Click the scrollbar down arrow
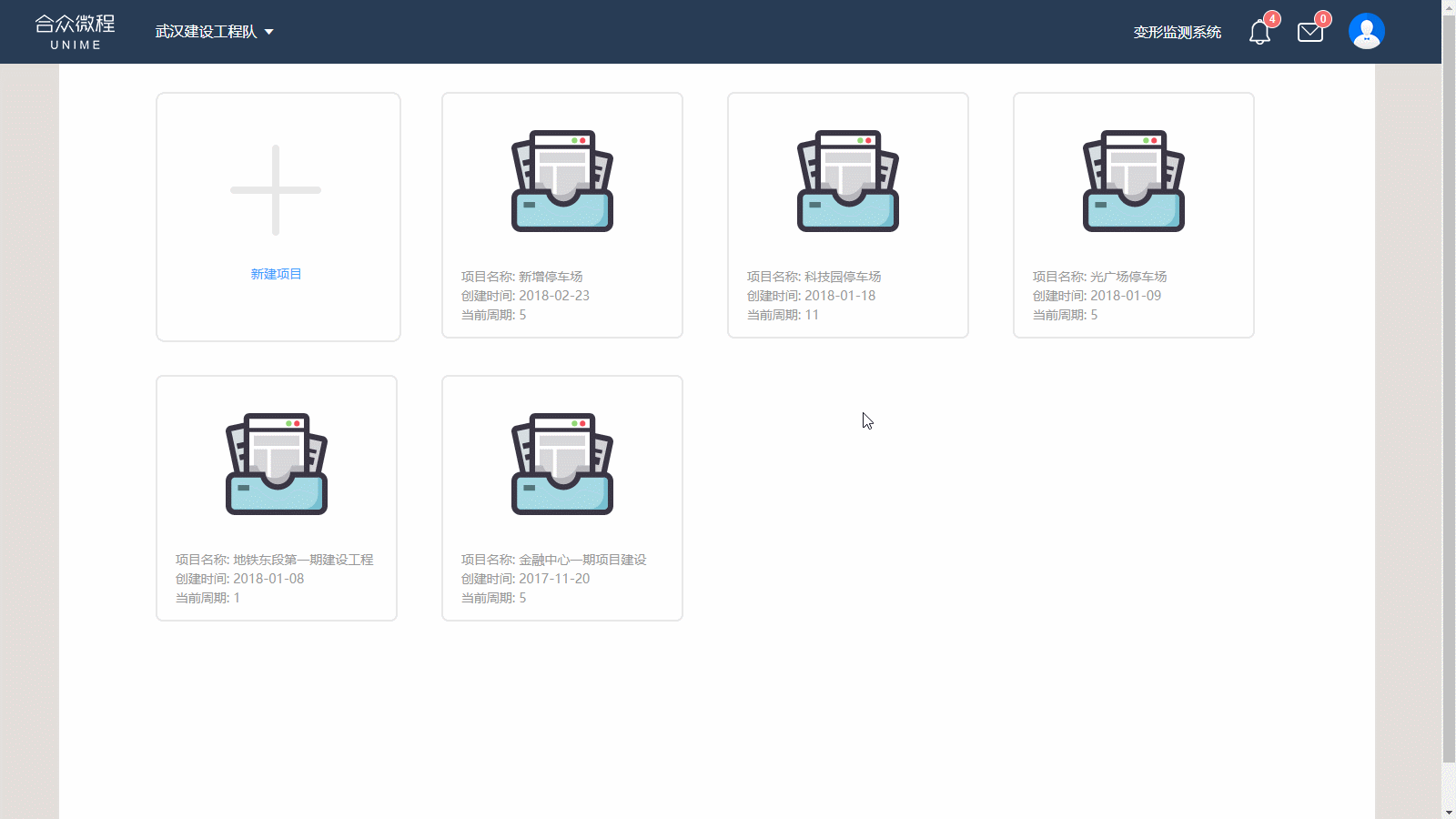Image resolution: width=1456 pixels, height=819 pixels. tap(1449, 812)
